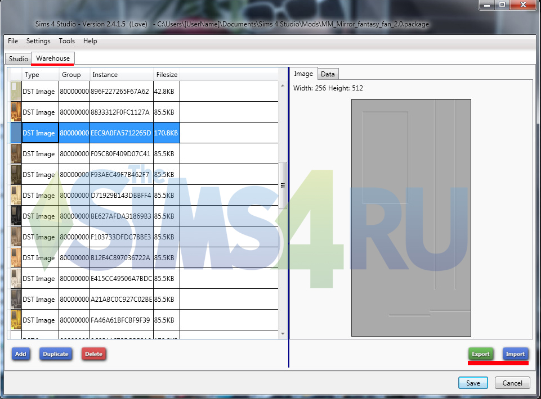This screenshot has height=399, width=541.
Task: Save the package changes
Action: pyautogui.click(x=473, y=383)
